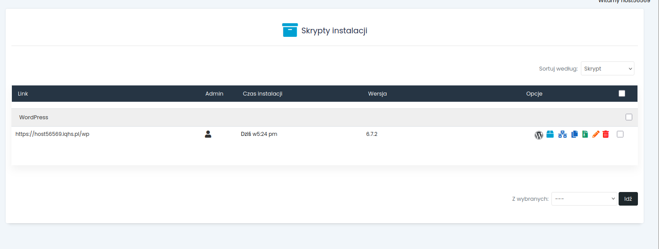
Task: Click the light blue box icon in Opcje
Action: click(550, 135)
